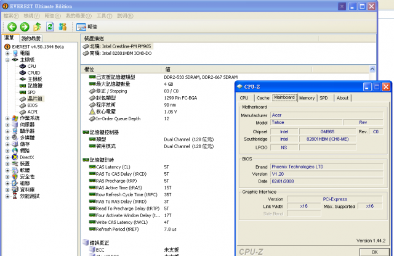Expand the 軟體 software node
Viewport: 394px width, 256px height.
click(x=7, y=170)
